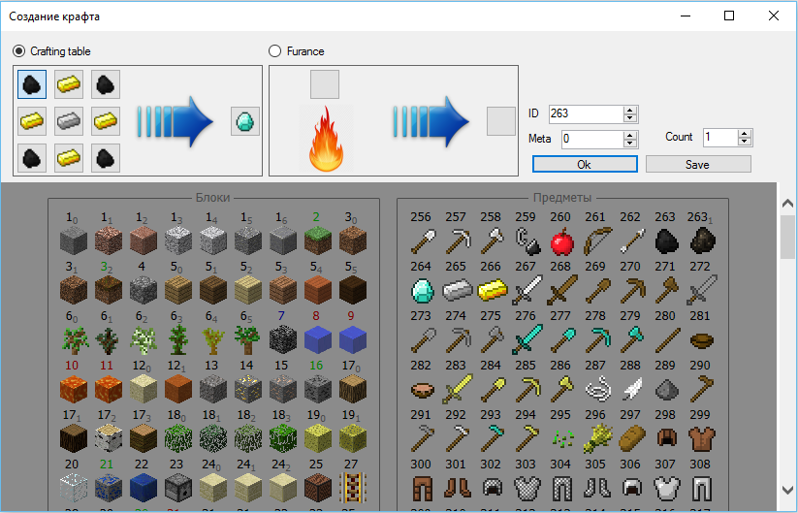Pick the leather chestplate item 299

pyautogui.click(x=702, y=438)
